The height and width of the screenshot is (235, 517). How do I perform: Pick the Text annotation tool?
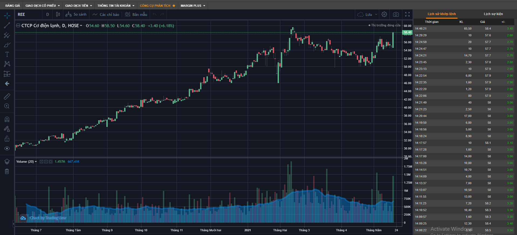7,54
